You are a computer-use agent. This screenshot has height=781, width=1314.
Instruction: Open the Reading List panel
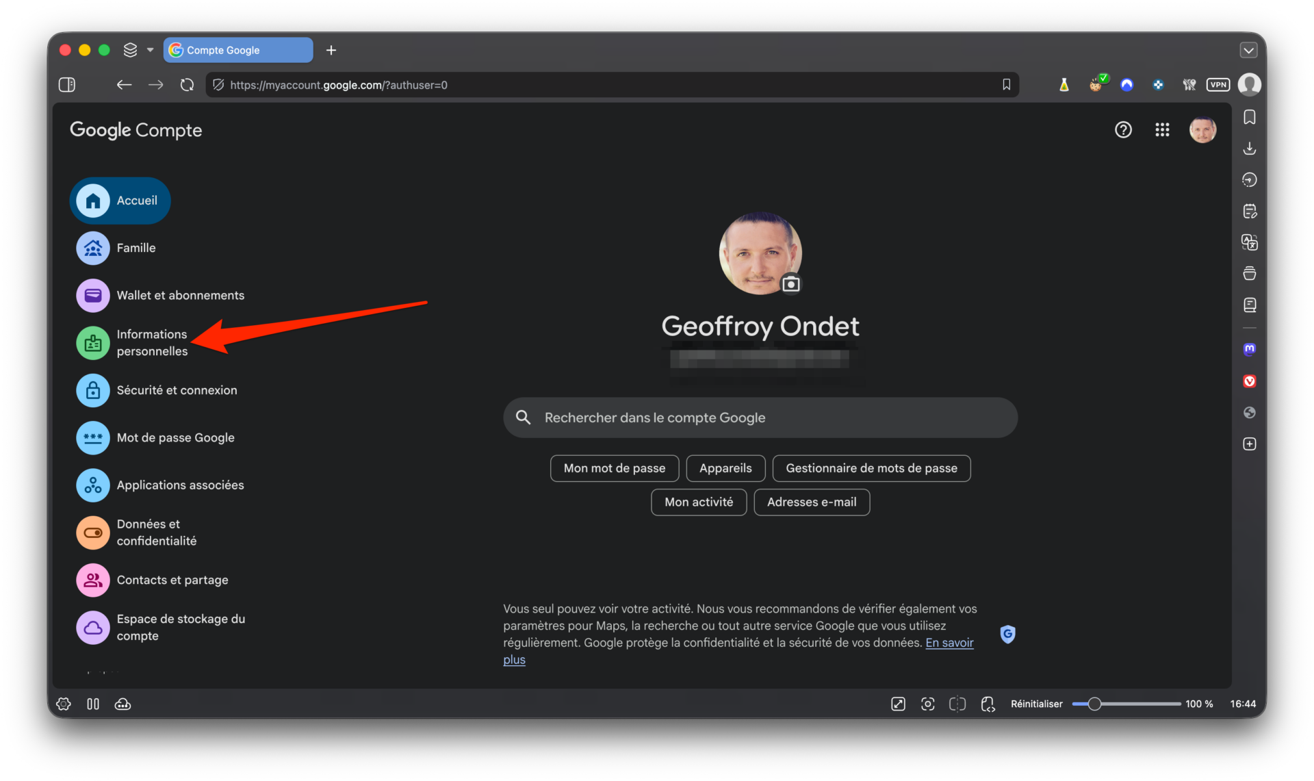tap(1250, 305)
